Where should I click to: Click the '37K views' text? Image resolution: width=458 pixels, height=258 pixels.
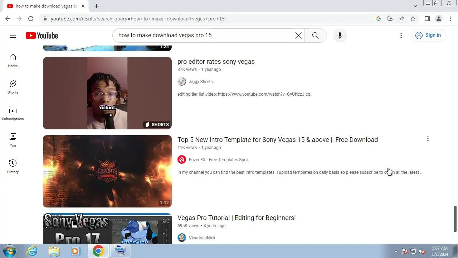[187, 70]
